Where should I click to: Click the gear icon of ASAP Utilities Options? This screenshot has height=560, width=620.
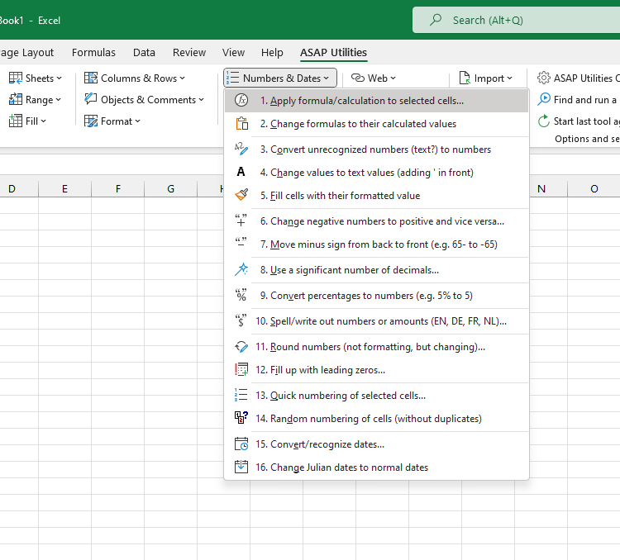tap(544, 78)
